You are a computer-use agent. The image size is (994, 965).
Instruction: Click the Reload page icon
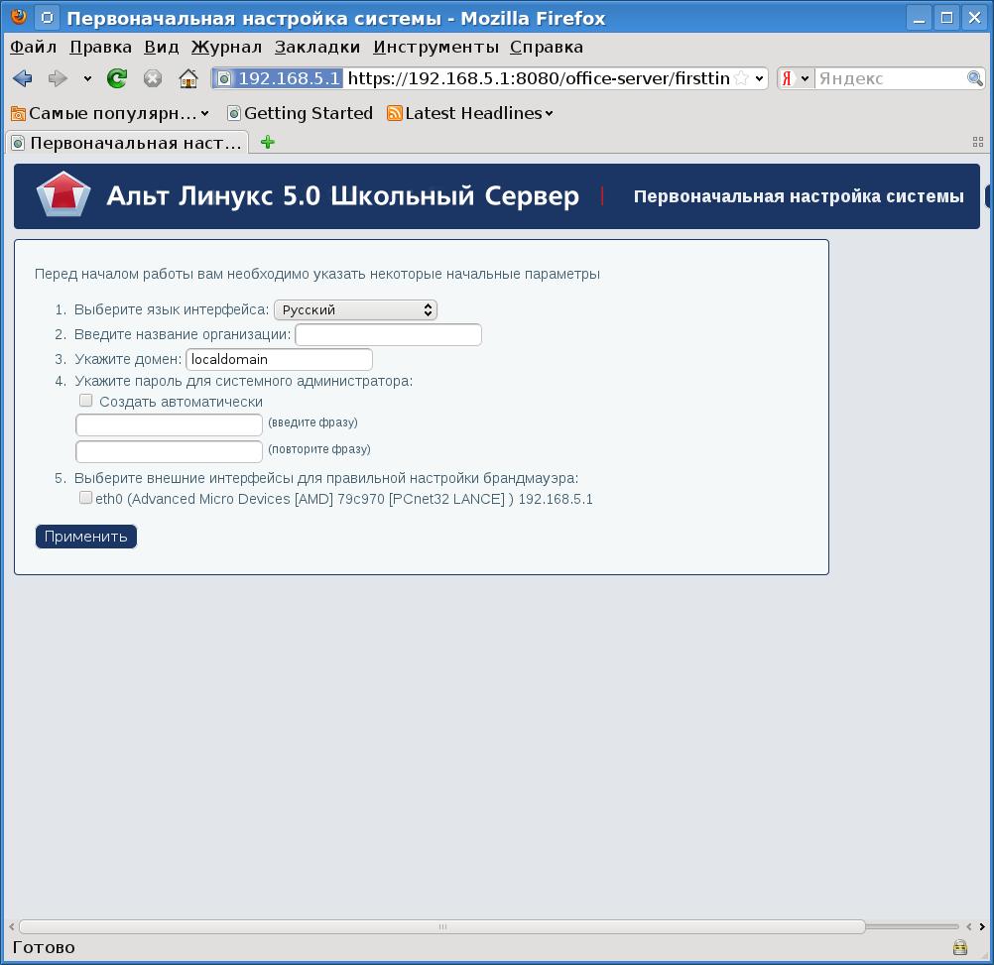point(117,78)
